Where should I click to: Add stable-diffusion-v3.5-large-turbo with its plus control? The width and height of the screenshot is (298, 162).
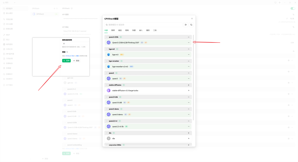(x=189, y=90)
